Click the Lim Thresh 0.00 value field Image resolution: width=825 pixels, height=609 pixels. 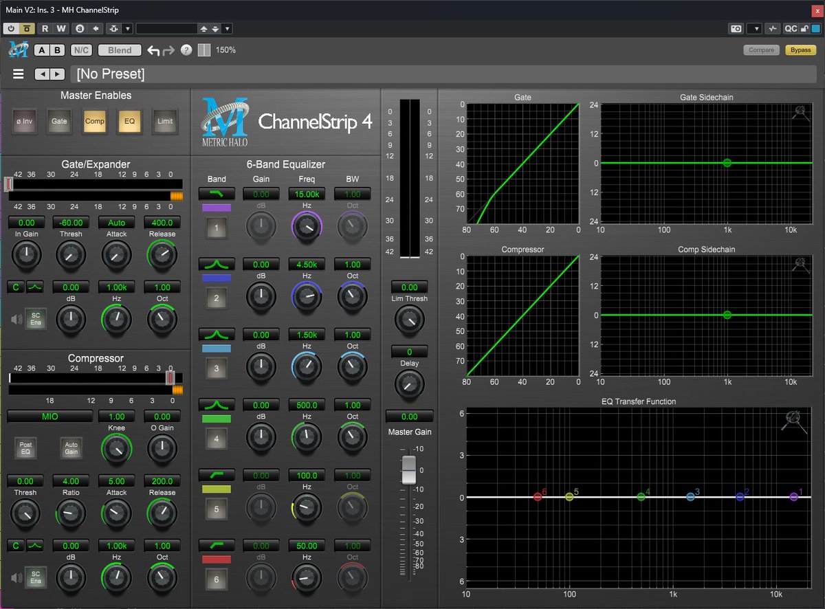(x=409, y=287)
